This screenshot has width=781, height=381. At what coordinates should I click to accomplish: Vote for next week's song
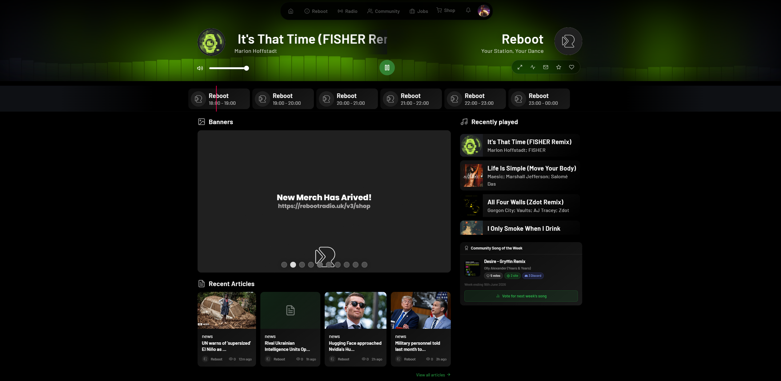pos(521,296)
